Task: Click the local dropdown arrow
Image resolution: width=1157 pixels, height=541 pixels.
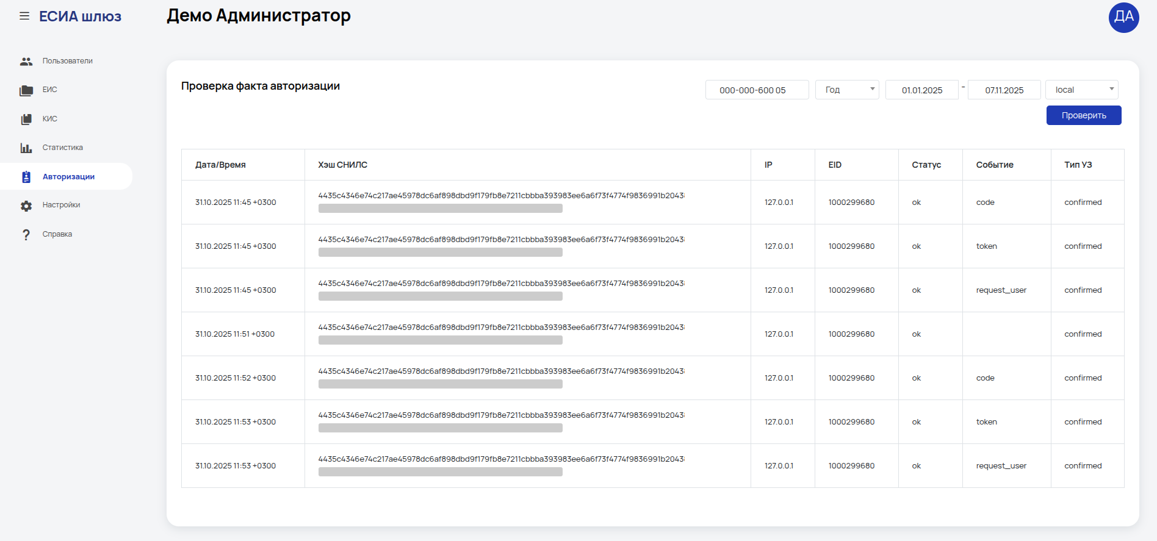Action: tap(1111, 89)
